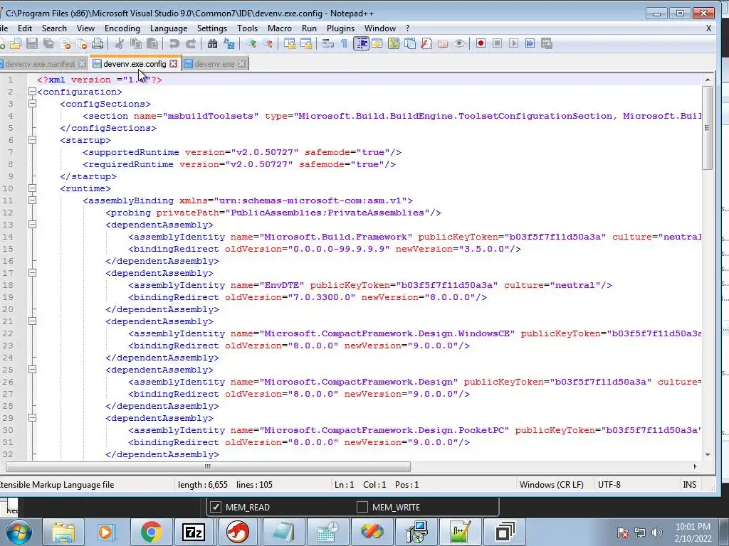
Task: Save the current file using floppy icon
Action: [x=31, y=43]
